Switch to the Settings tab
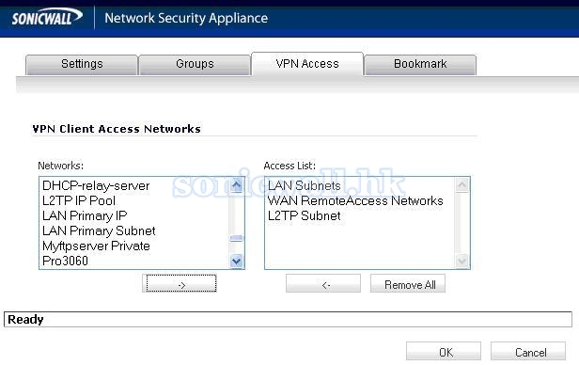This screenshot has width=579, height=365. 82,64
